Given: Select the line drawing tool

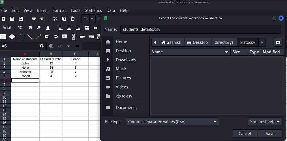Looking at the screenshot, I should [30, 37].
